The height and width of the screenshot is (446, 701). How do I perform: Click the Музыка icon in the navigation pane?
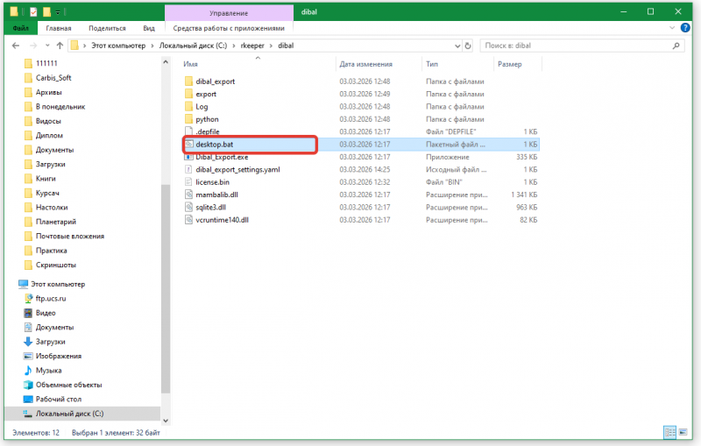[x=28, y=370]
